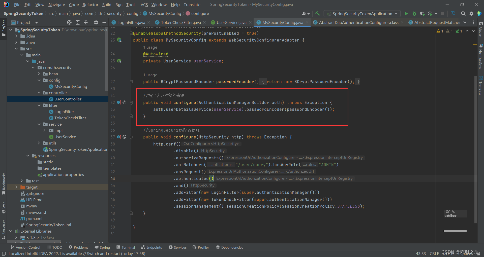Collapse all nodes in Project panel
484x257 pixels.
[86, 22]
